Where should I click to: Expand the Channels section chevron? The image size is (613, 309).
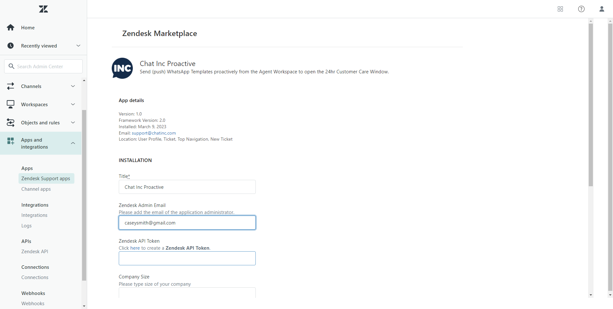coord(73,86)
